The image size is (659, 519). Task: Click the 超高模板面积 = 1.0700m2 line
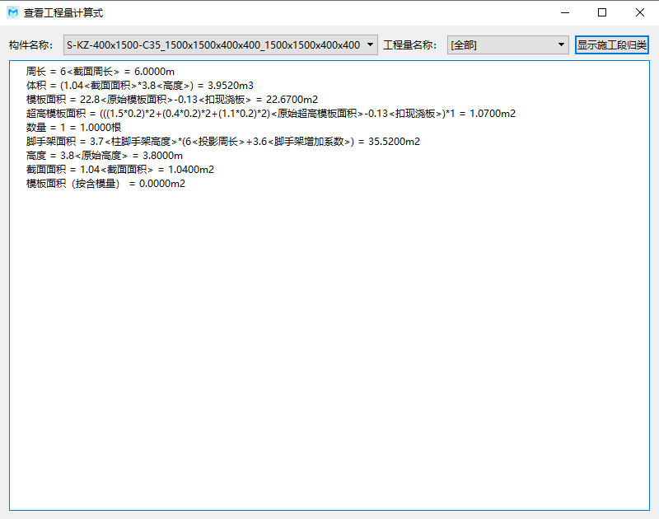tap(271, 114)
